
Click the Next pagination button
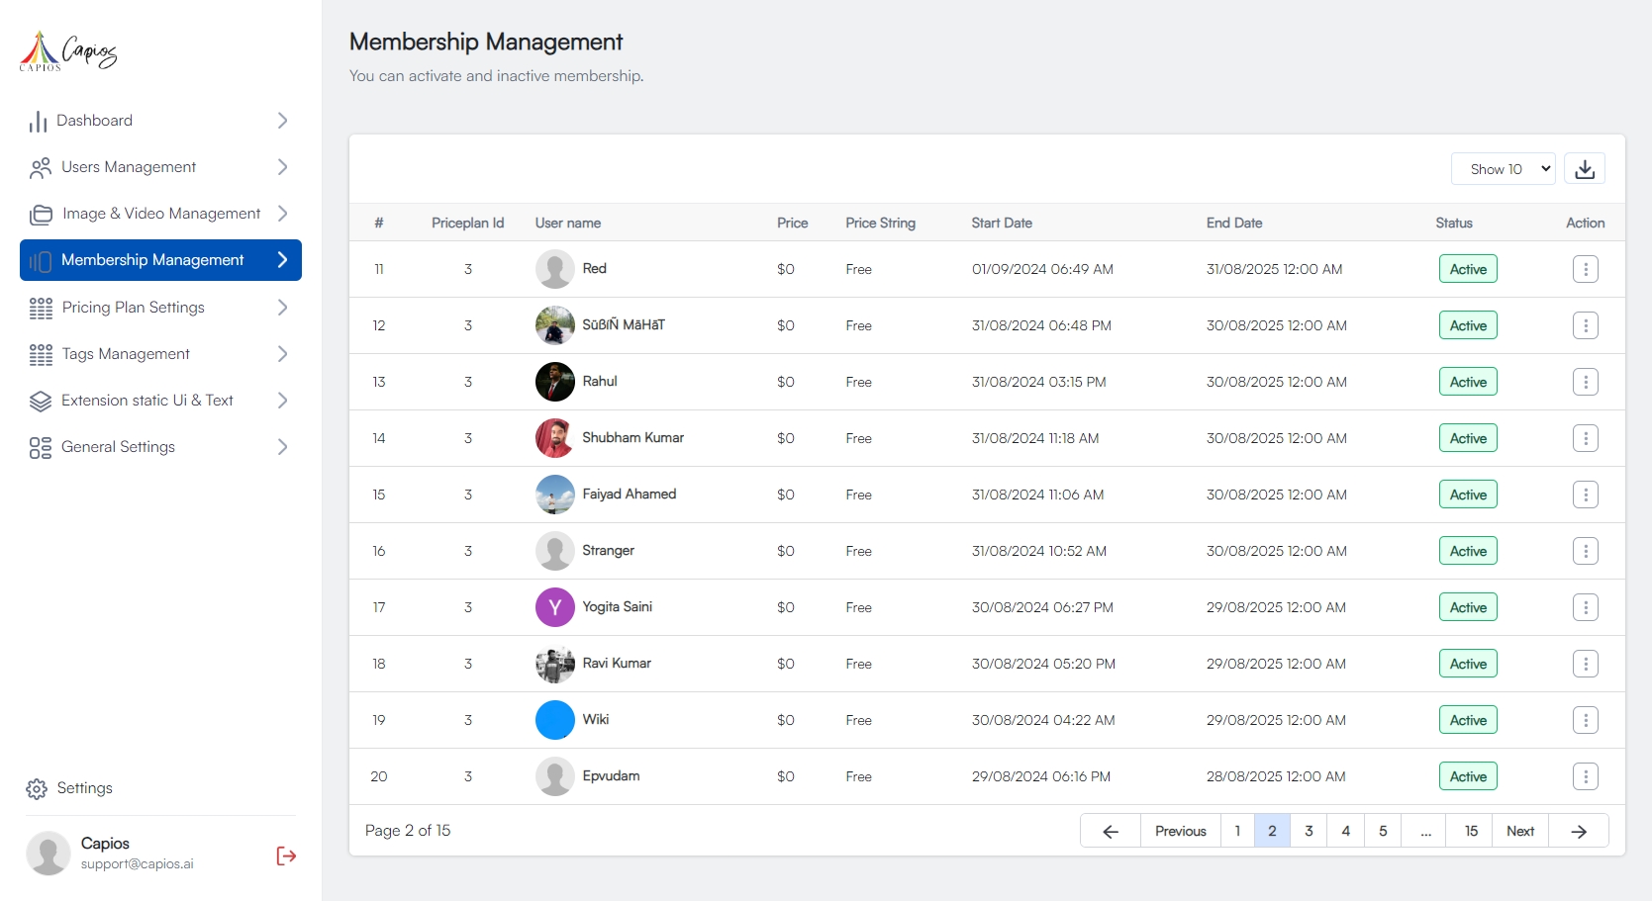(x=1520, y=831)
